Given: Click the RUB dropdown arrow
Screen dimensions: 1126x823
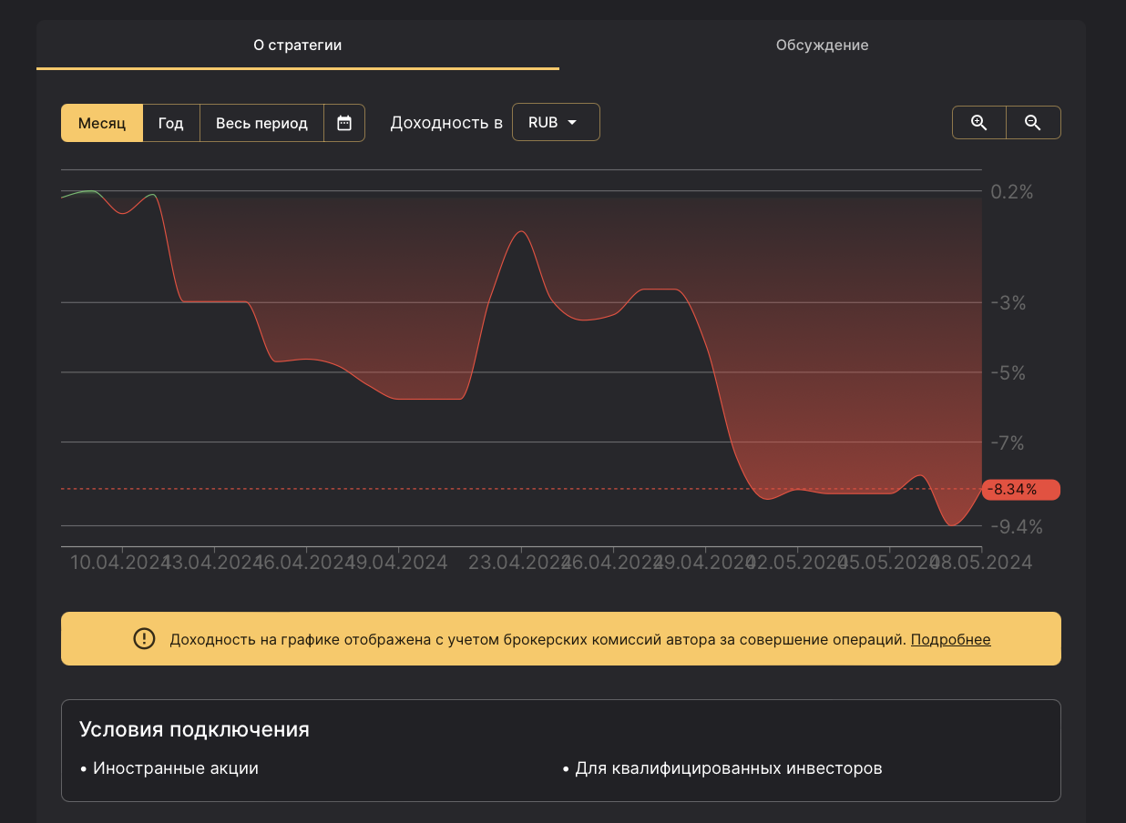Looking at the screenshot, I should [x=572, y=122].
